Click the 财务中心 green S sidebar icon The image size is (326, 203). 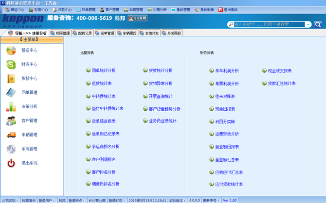(x=11, y=65)
